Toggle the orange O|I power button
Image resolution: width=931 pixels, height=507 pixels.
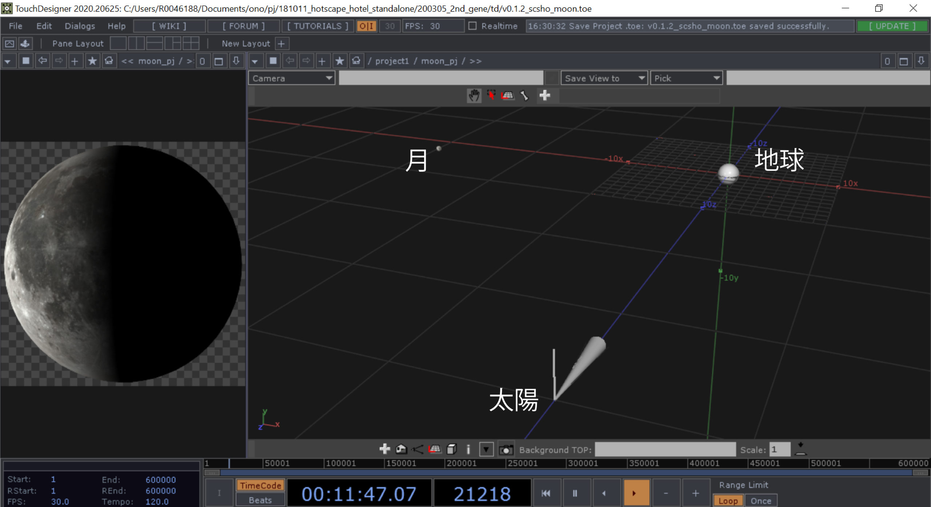click(x=366, y=26)
